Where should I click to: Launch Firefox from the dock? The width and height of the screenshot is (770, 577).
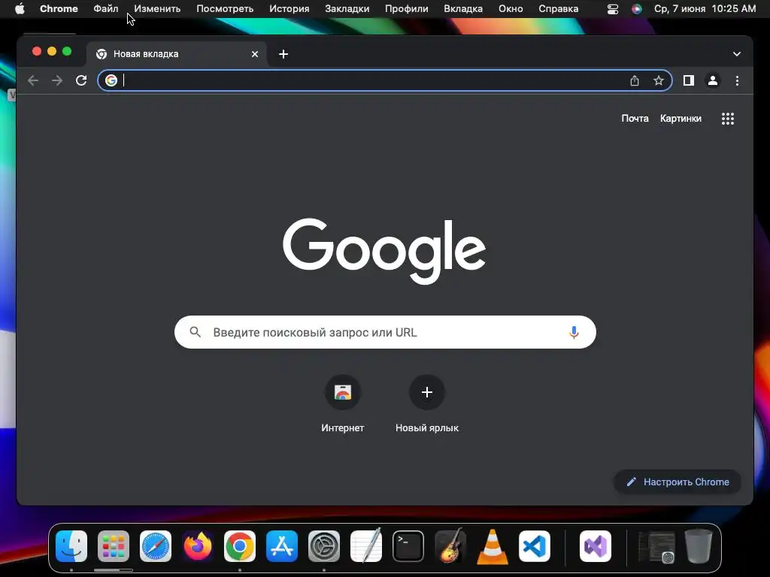198,546
